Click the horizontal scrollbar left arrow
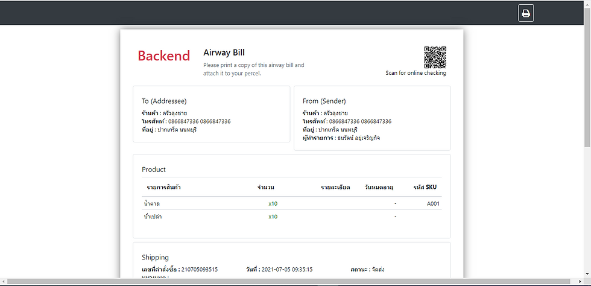 (x=4, y=282)
